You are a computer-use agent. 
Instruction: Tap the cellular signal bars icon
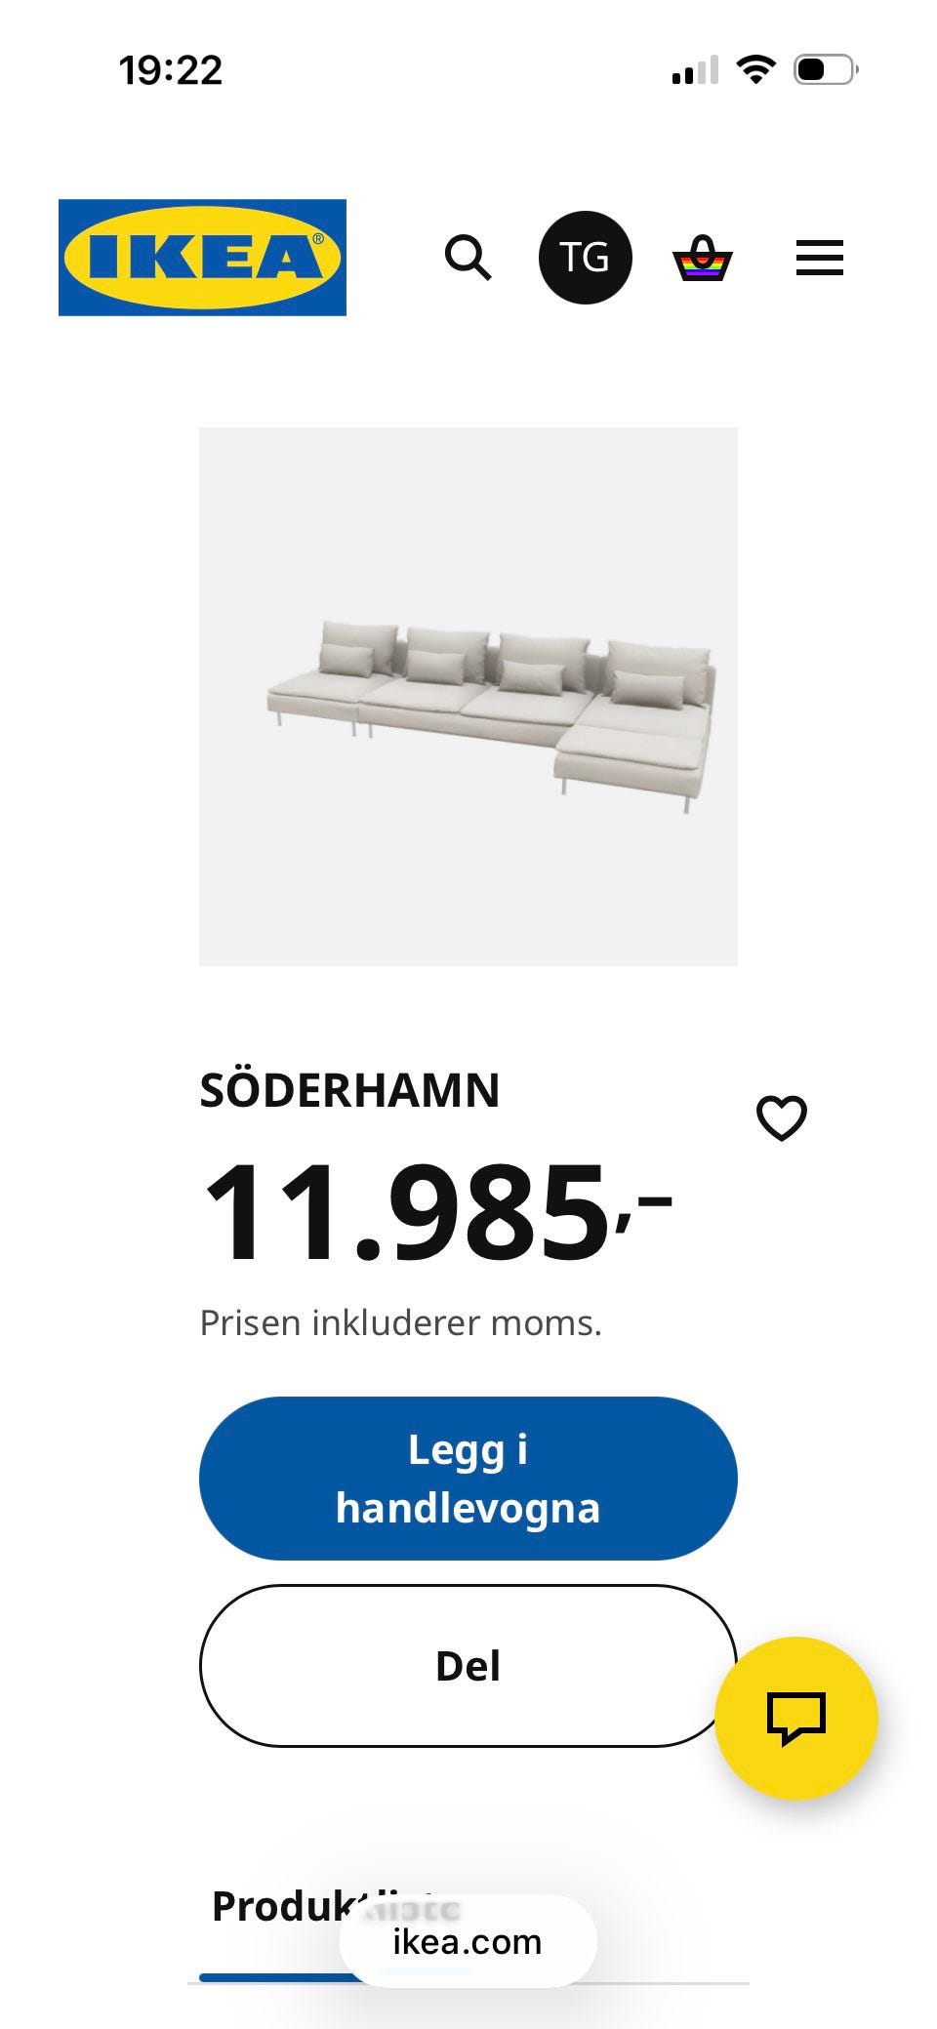pos(695,71)
